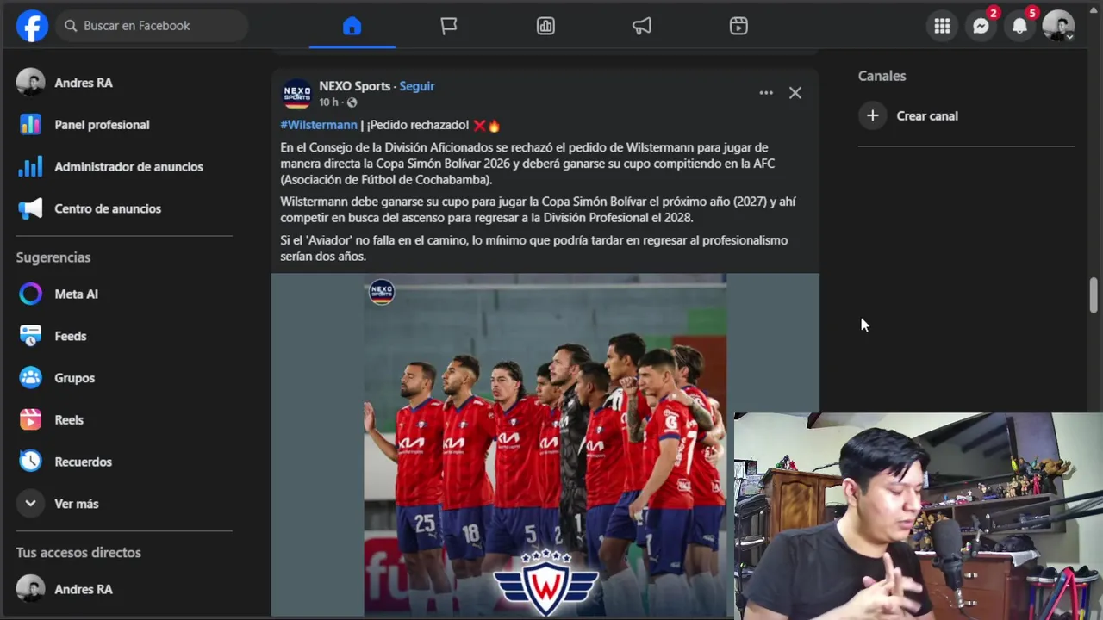Viewport: 1103px width, 620px height.
Task: Click the public globe privacy icon
Action: tap(352, 102)
